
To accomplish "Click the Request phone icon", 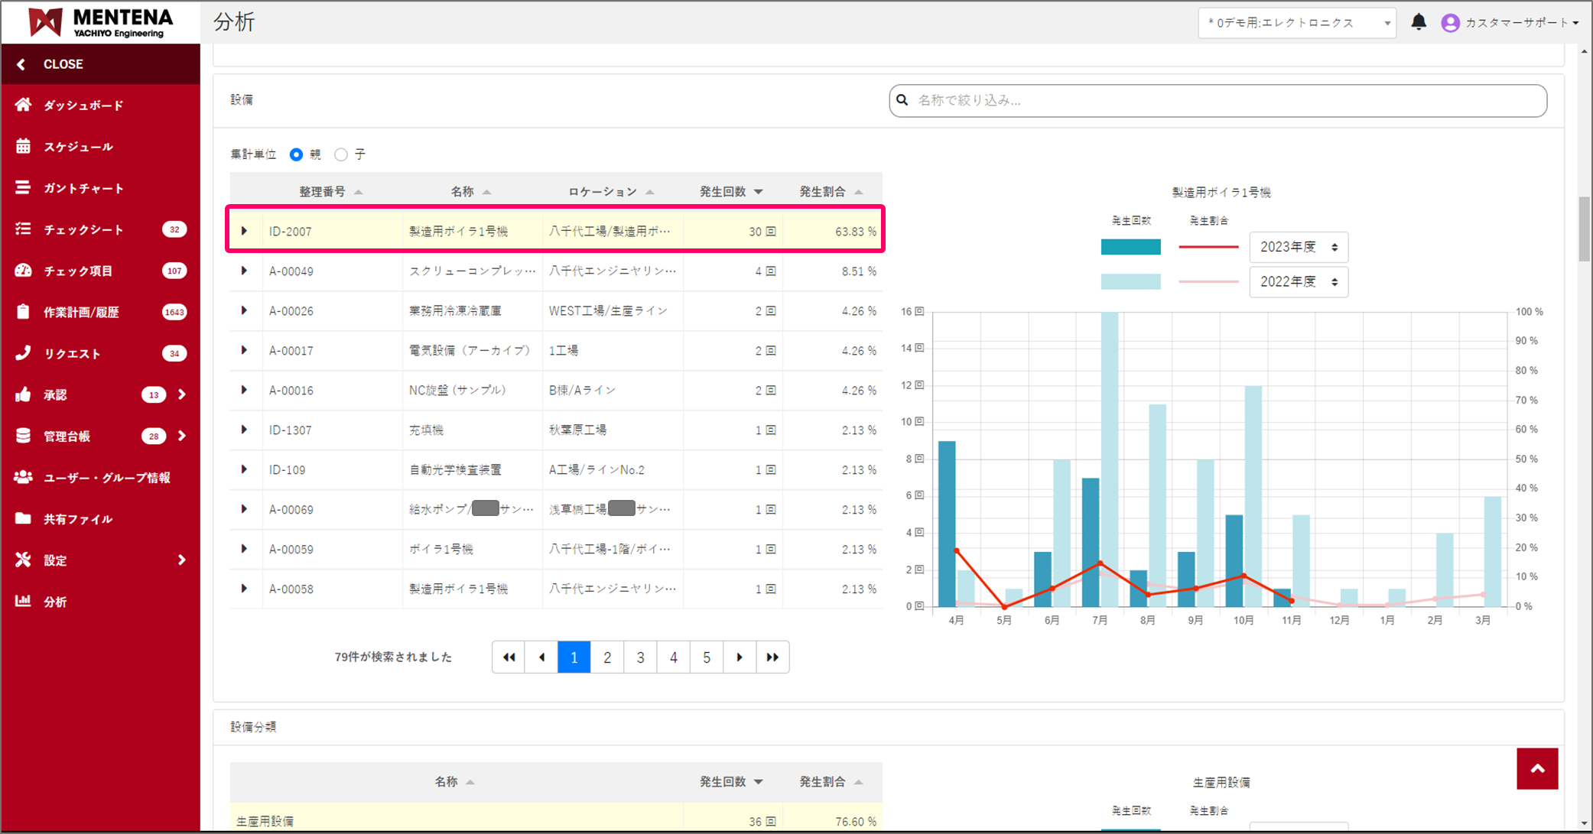I will click(x=24, y=353).
